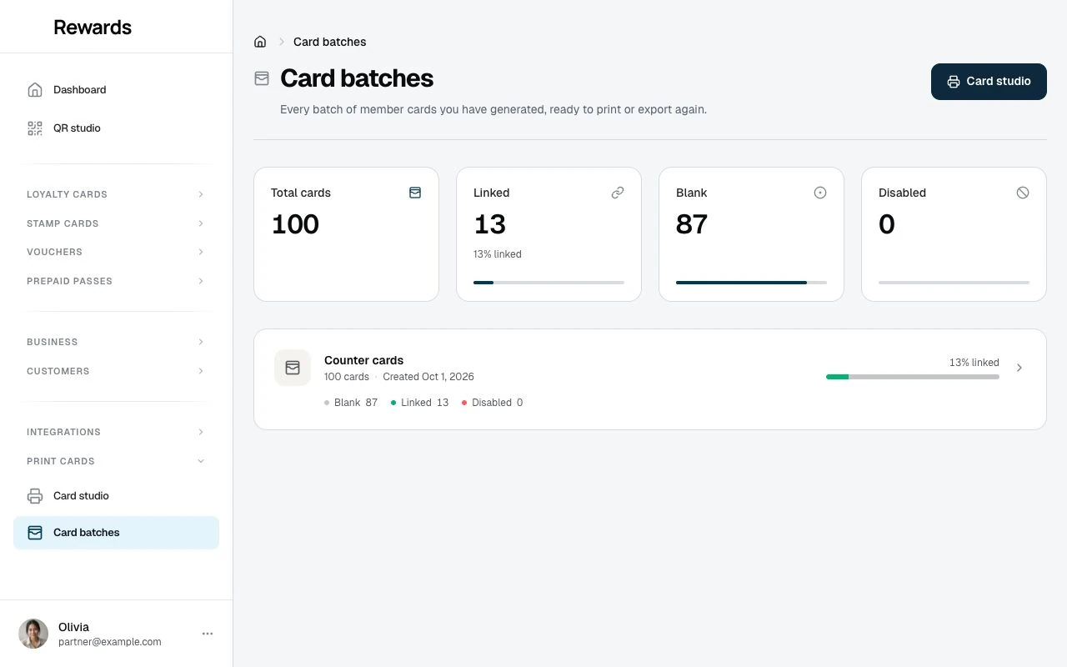The height and width of the screenshot is (667, 1067).
Task: Click the Card batches sidebar icon
Action: (x=35, y=533)
